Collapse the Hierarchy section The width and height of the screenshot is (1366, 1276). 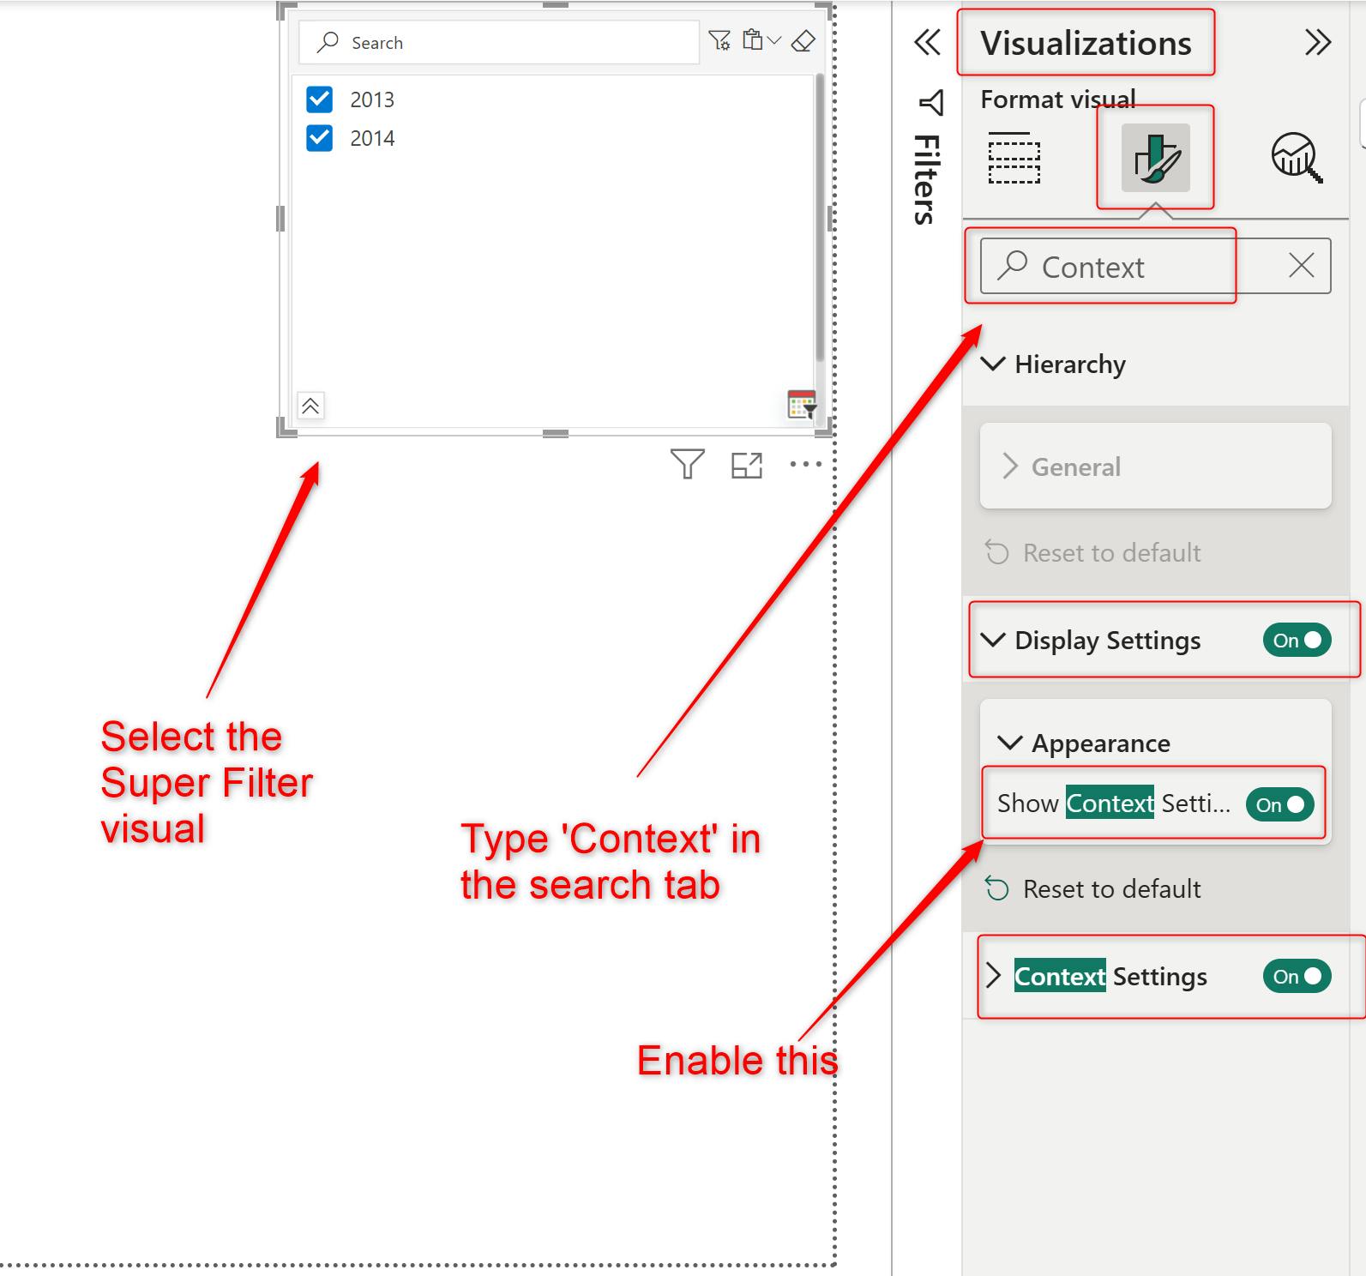tap(993, 364)
